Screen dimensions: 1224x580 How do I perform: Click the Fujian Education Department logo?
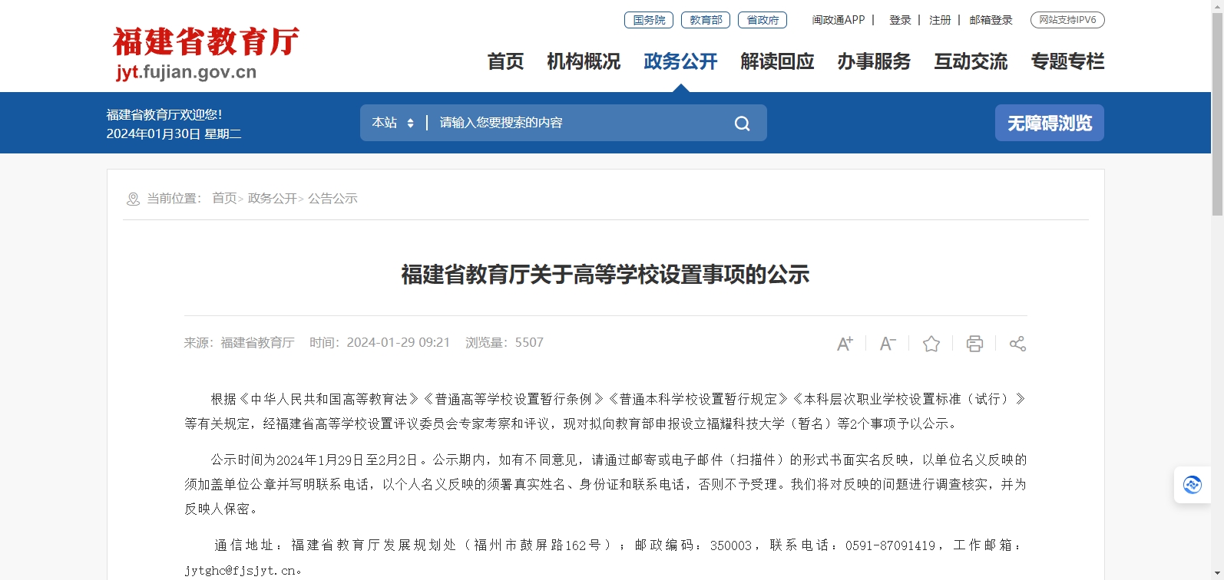tap(206, 53)
